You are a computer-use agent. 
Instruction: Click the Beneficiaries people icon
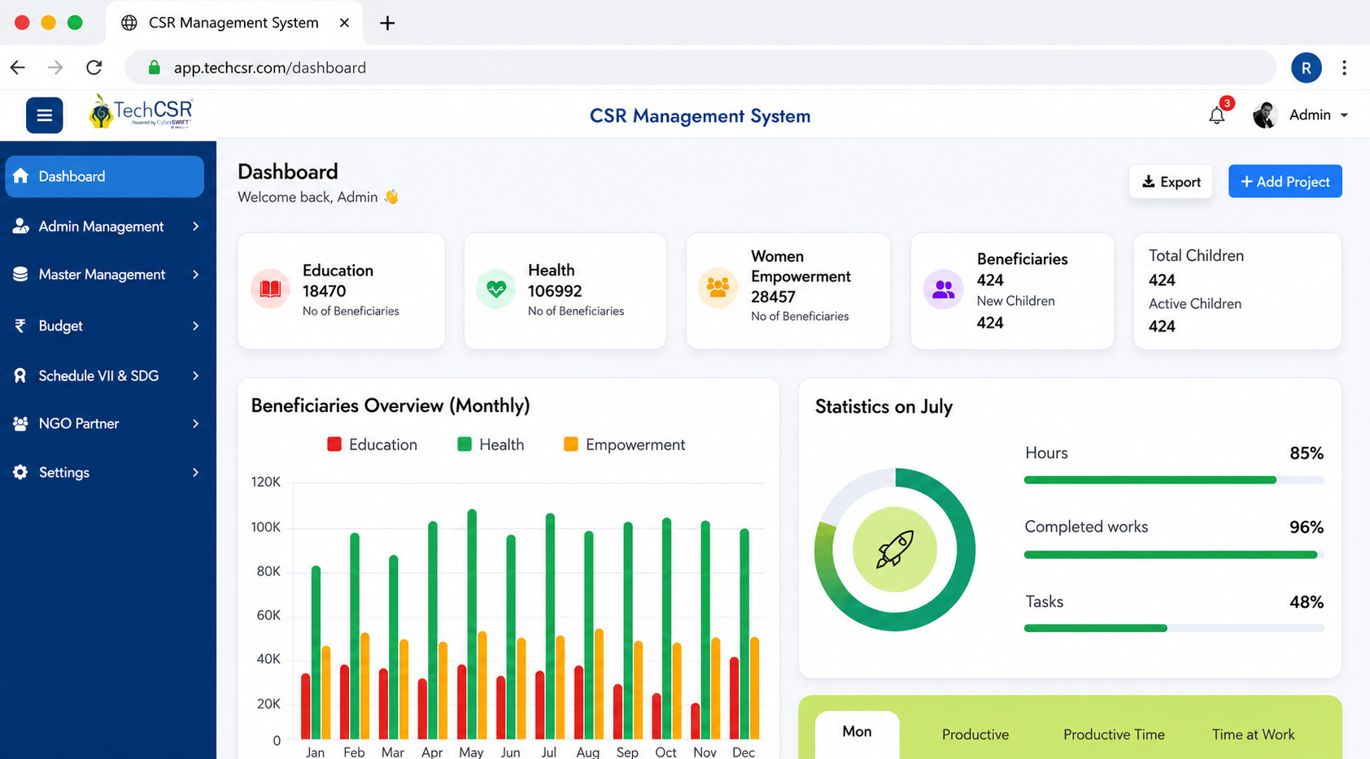point(943,288)
